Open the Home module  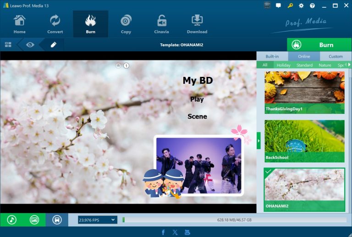pos(20,24)
